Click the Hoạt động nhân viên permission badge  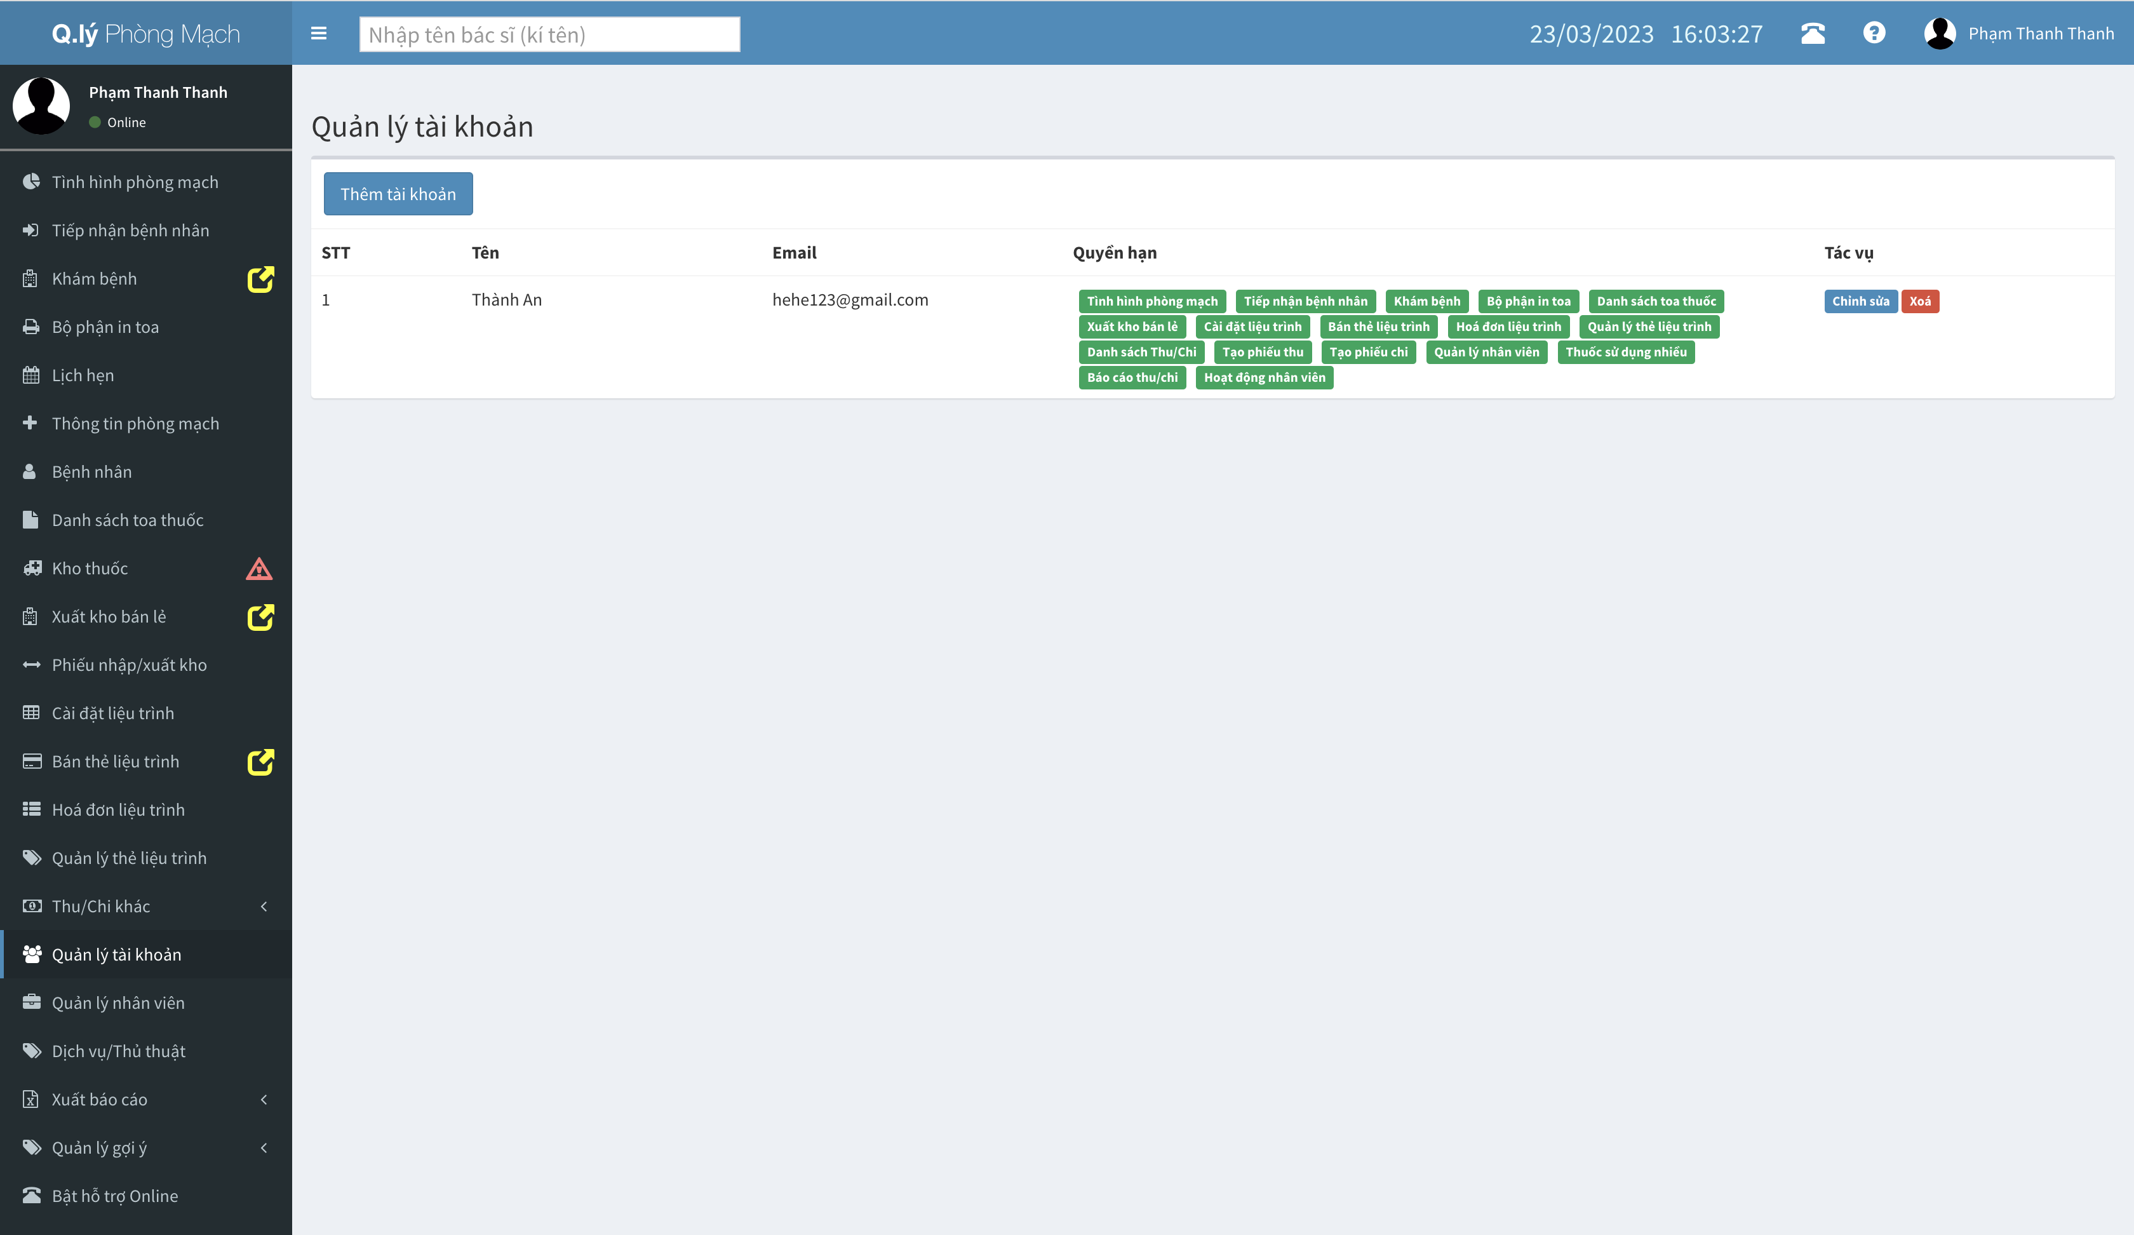click(x=1265, y=378)
